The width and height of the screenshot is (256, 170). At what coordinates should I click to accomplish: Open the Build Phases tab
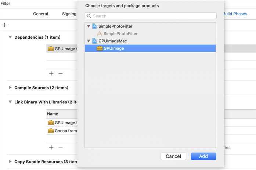tap(235, 14)
